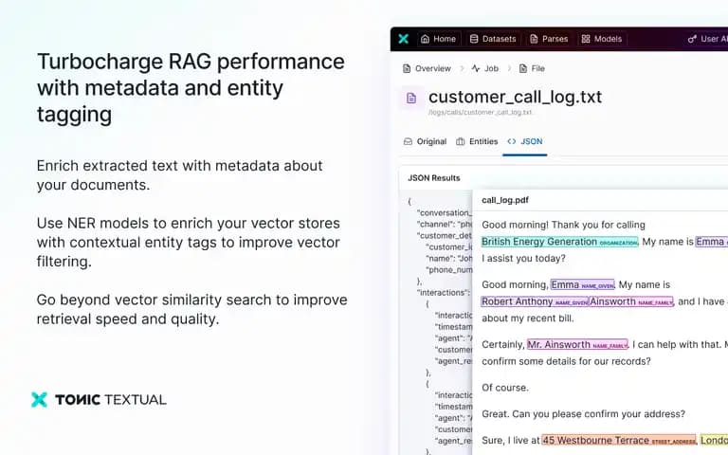Click the JSON Results heading

433,178
